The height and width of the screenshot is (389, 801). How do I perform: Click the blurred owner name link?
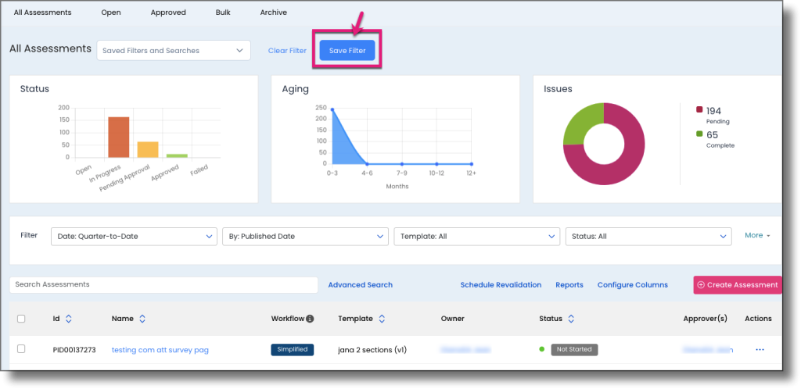465,350
